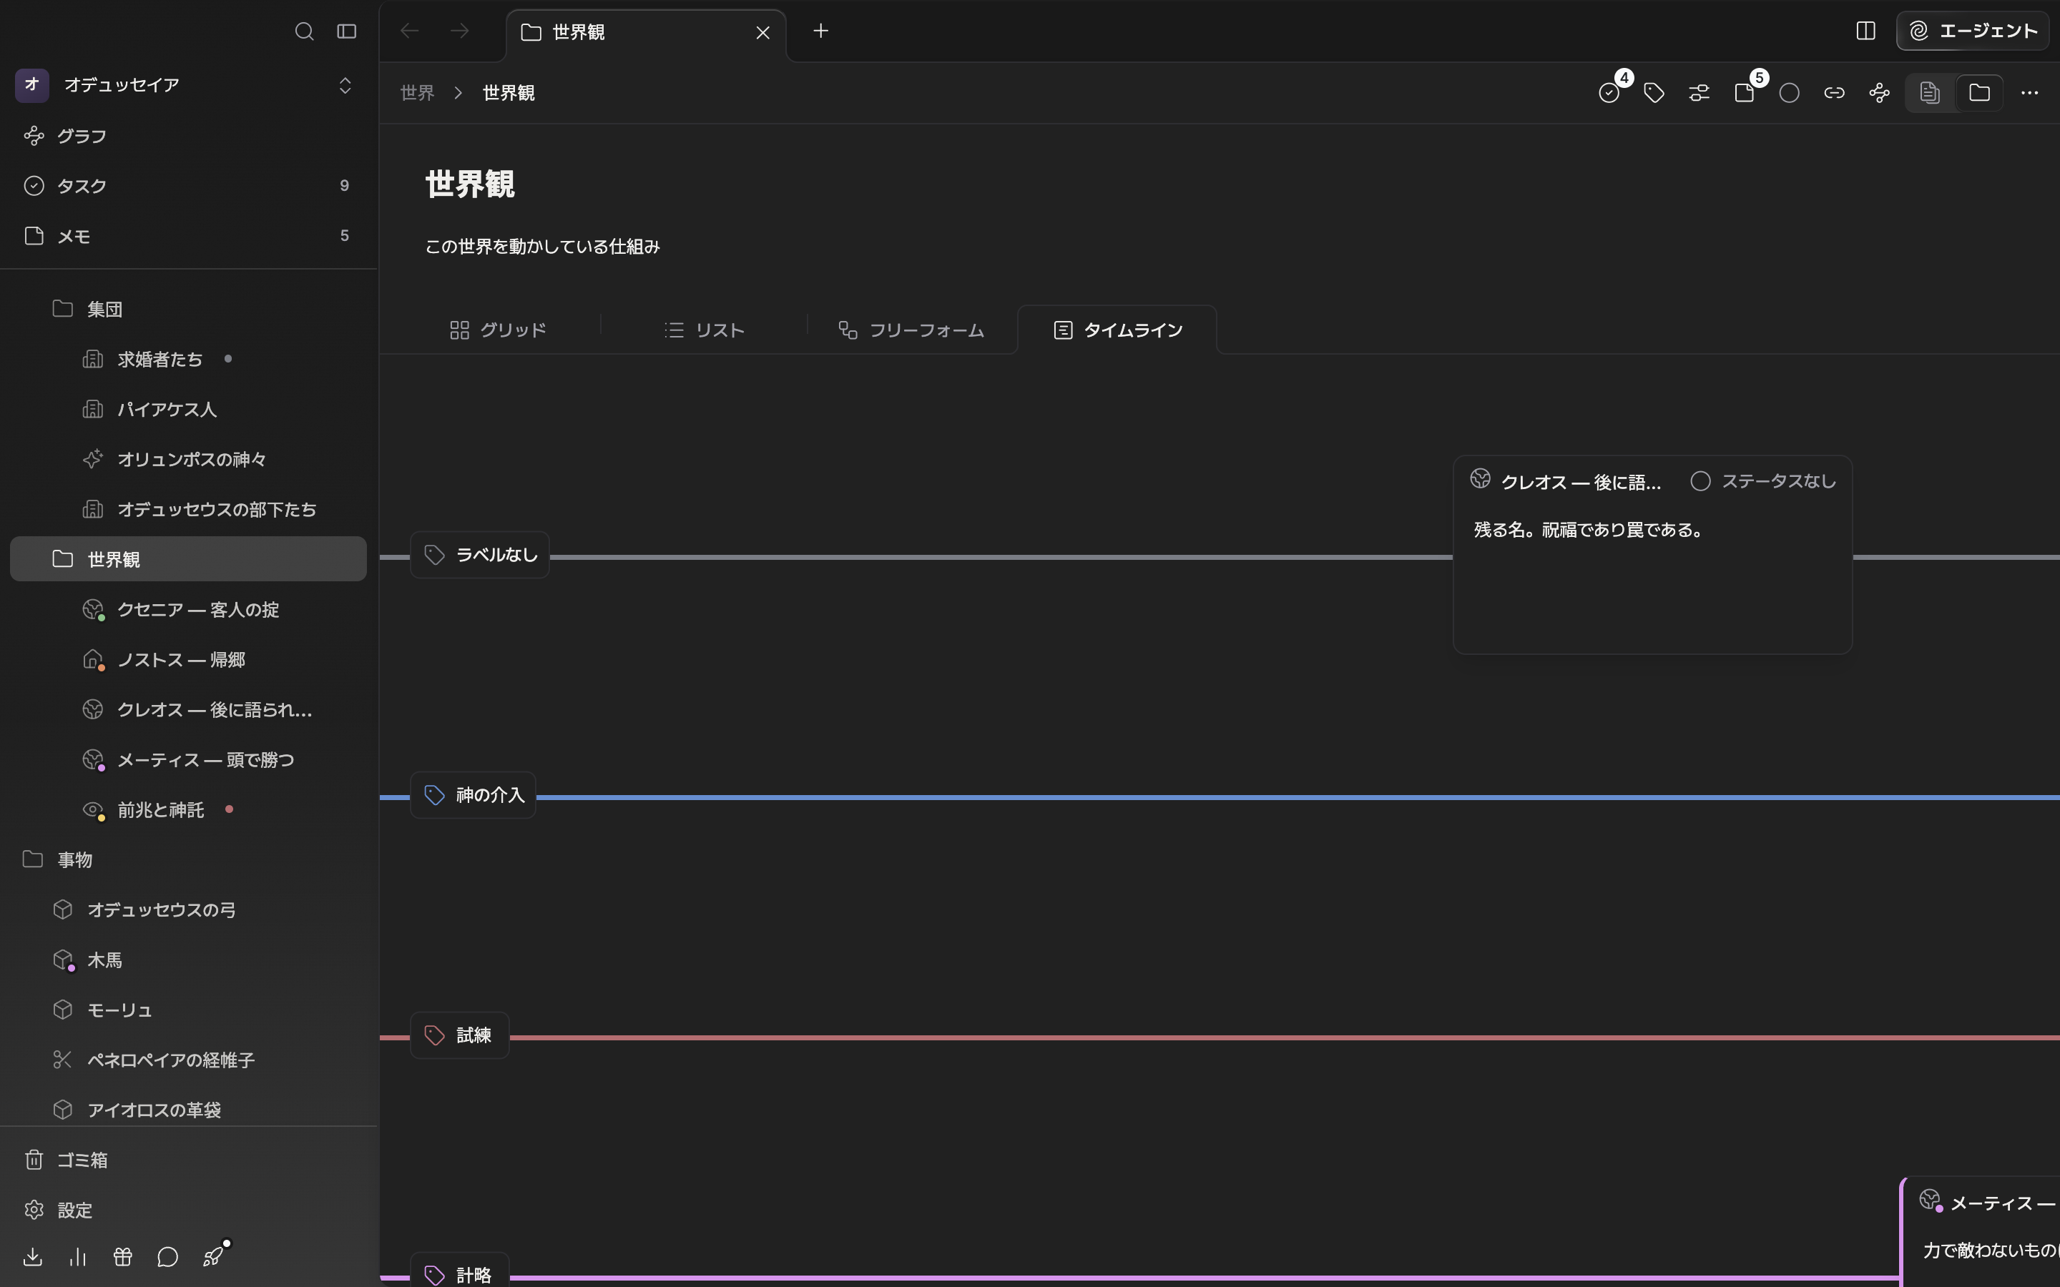Viewport: 2060px width, 1287px height.
Task: Select the タイムライン view tab
Action: (x=1118, y=330)
